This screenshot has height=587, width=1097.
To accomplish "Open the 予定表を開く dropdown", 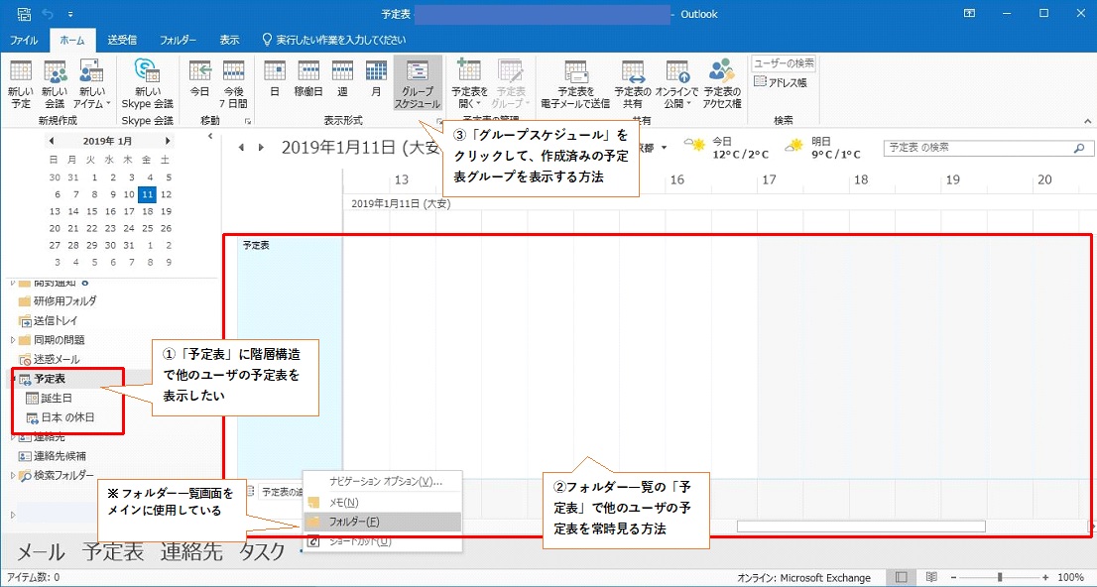I will pos(469,84).
